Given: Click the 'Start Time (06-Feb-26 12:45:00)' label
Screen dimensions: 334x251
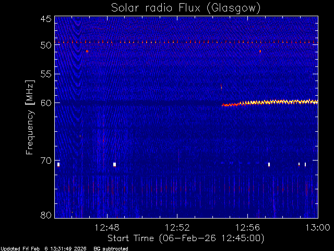Looking at the screenshot, I should [186, 238].
